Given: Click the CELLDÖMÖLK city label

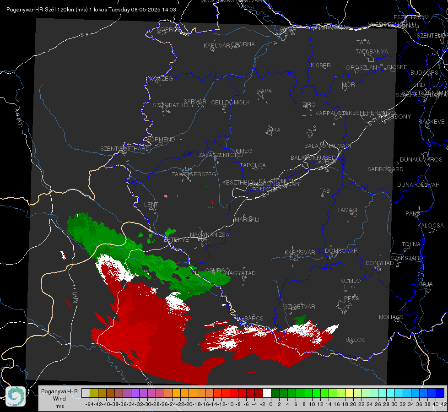Looking at the screenshot, I should click(231, 103).
